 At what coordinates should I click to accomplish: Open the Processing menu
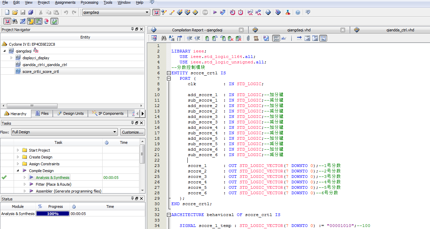pos(89,2)
